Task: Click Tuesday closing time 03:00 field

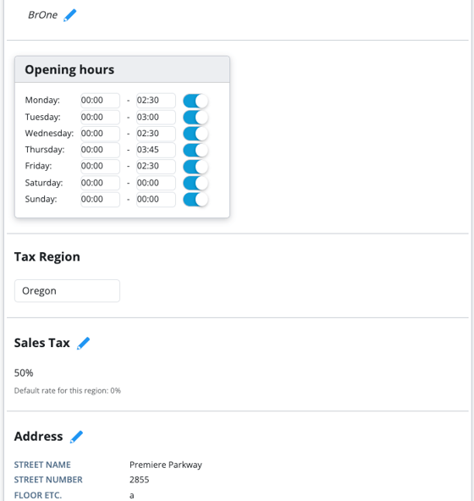Action: coord(156,118)
